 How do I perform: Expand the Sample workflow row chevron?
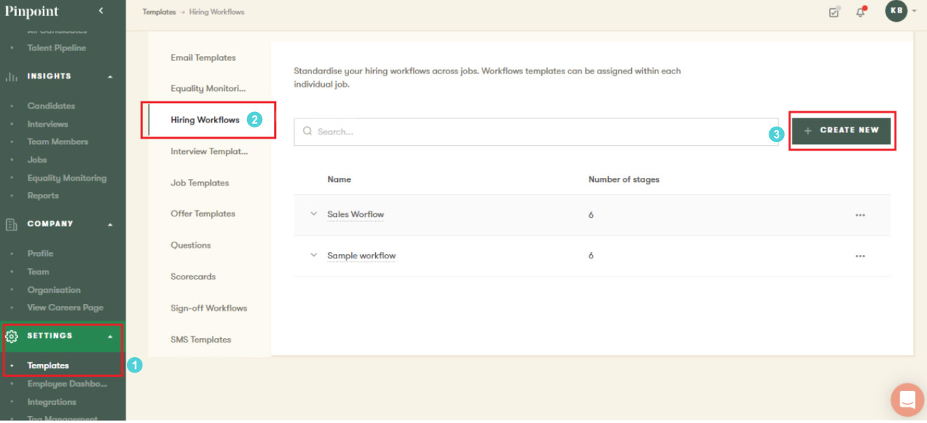pyautogui.click(x=313, y=256)
